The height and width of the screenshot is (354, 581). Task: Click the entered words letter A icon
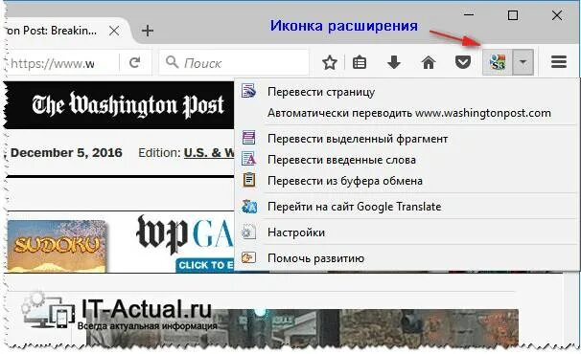pos(248,159)
